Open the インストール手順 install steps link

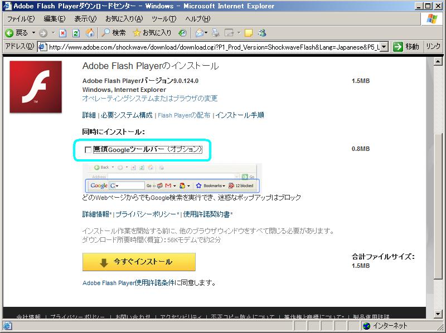(x=240, y=115)
